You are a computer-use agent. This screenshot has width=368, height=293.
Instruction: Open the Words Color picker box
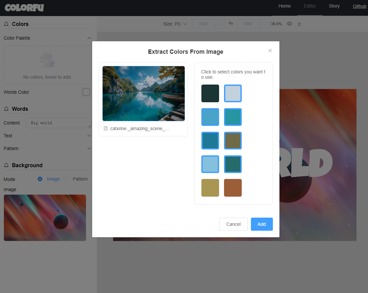[x=86, y=92]
